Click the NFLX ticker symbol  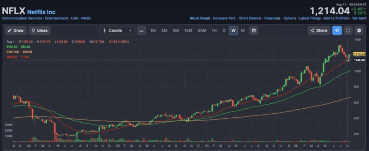point(13,11)
